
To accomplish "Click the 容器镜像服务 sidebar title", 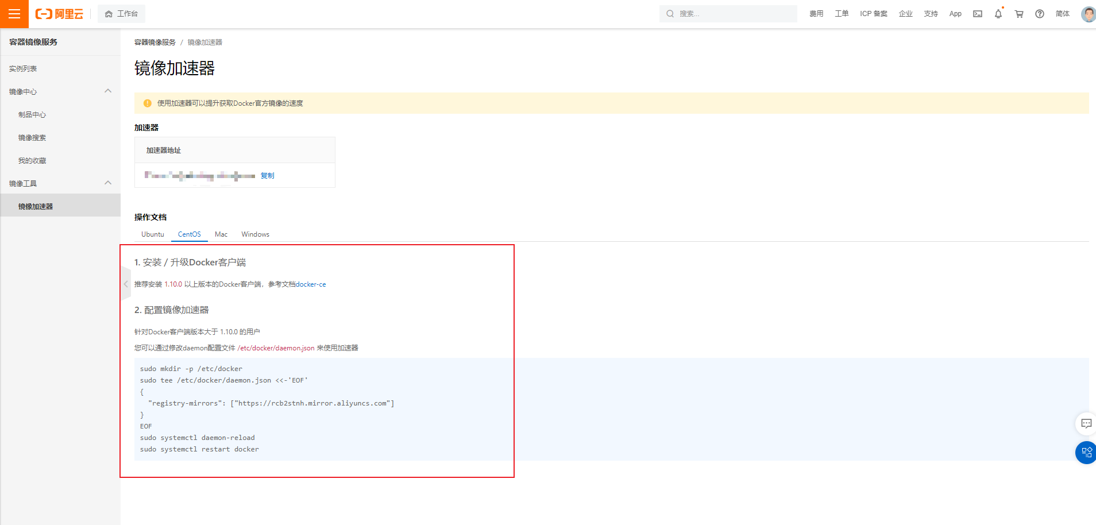I will pos(33,42).
